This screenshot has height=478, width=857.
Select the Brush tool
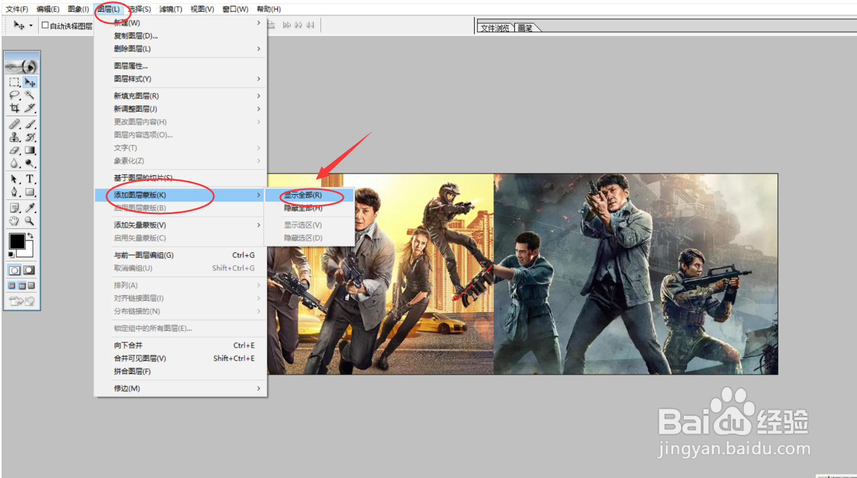pos(30,124)
